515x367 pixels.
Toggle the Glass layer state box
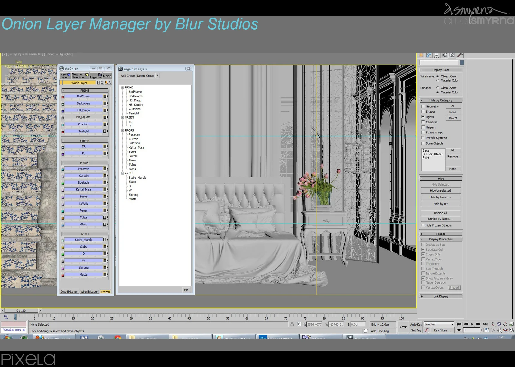click(105, 224)
